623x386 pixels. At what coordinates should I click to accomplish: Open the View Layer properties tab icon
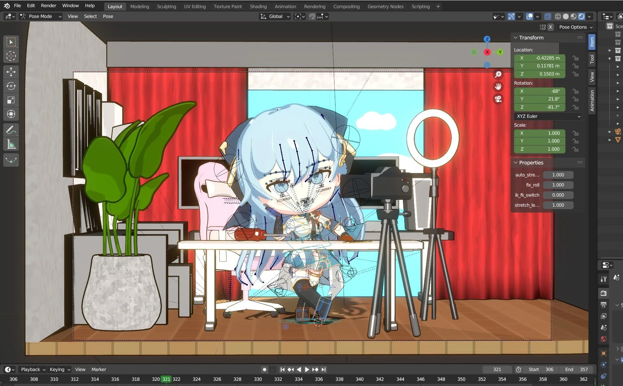point(603,316)
